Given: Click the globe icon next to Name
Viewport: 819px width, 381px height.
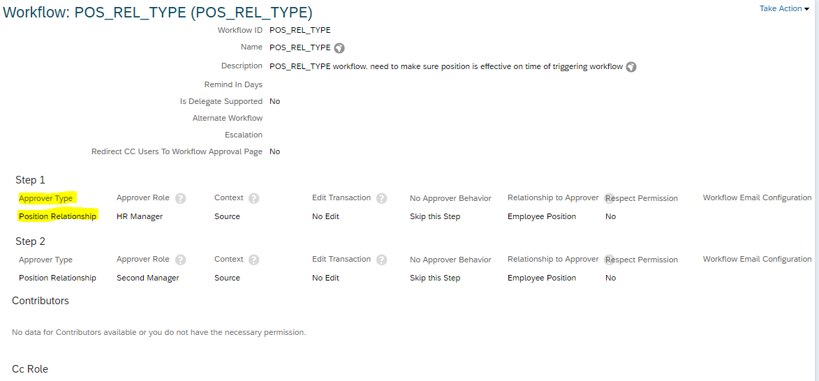Looking at the screenshot, I should pyautogui.click(x=339, y=48).
